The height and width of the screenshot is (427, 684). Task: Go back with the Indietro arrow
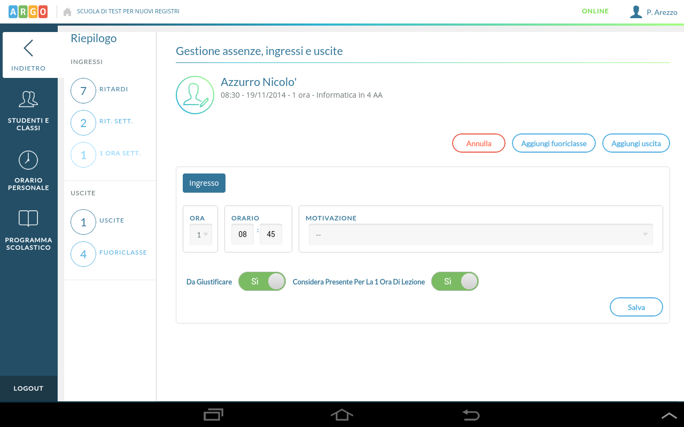(x=28, y=48)
